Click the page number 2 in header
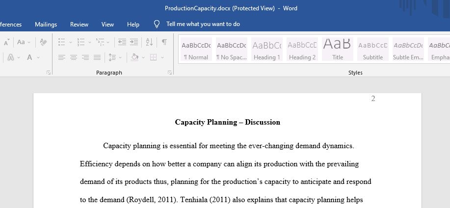Image resolution: width=450 pixels, height=208 pixels. (373, 99)
